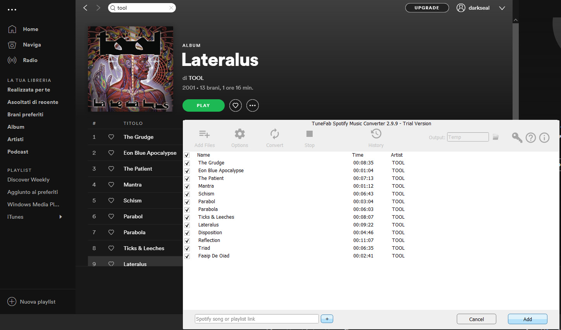Image resolution: width=561 pixels, height=330 pixels.
Task: Browse output folder with folder icon
Action: click(x=496, y=137)
